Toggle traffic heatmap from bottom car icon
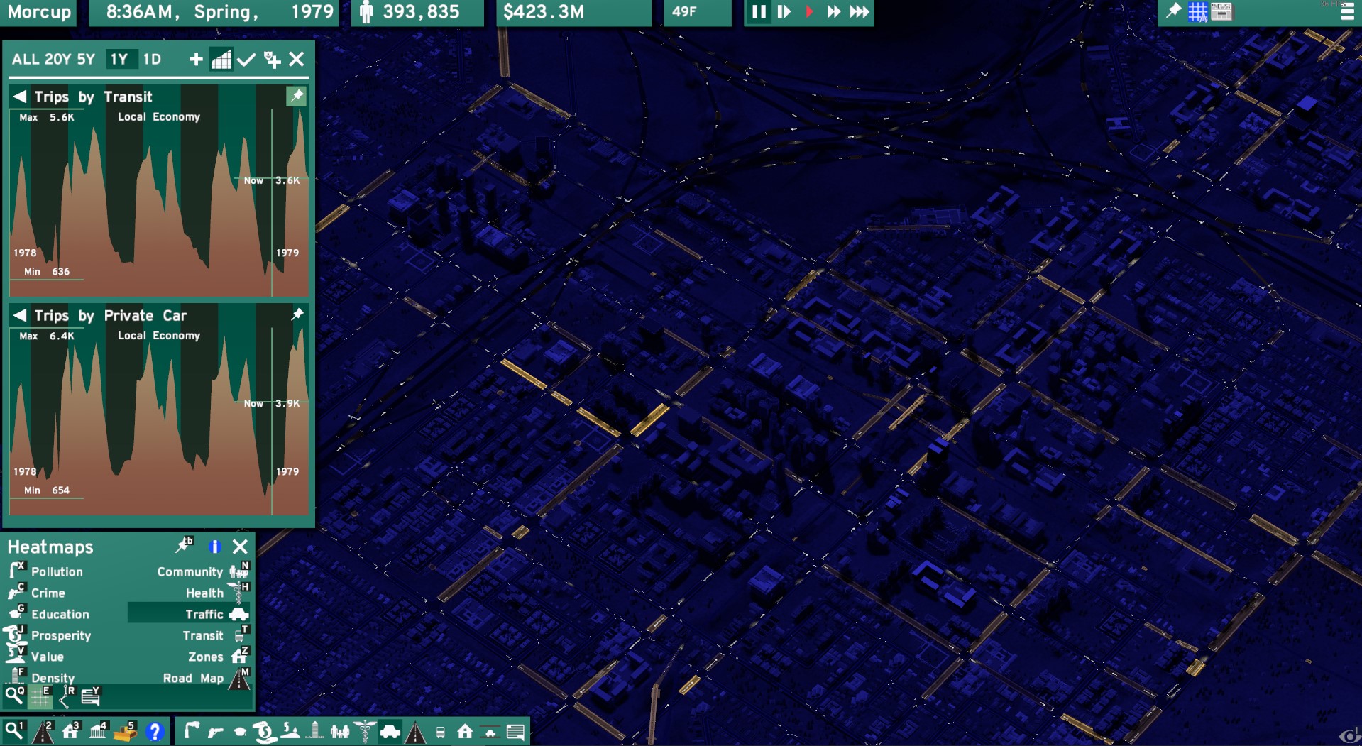This screenshot has width=1362, height=746. [x=390, y=730]
